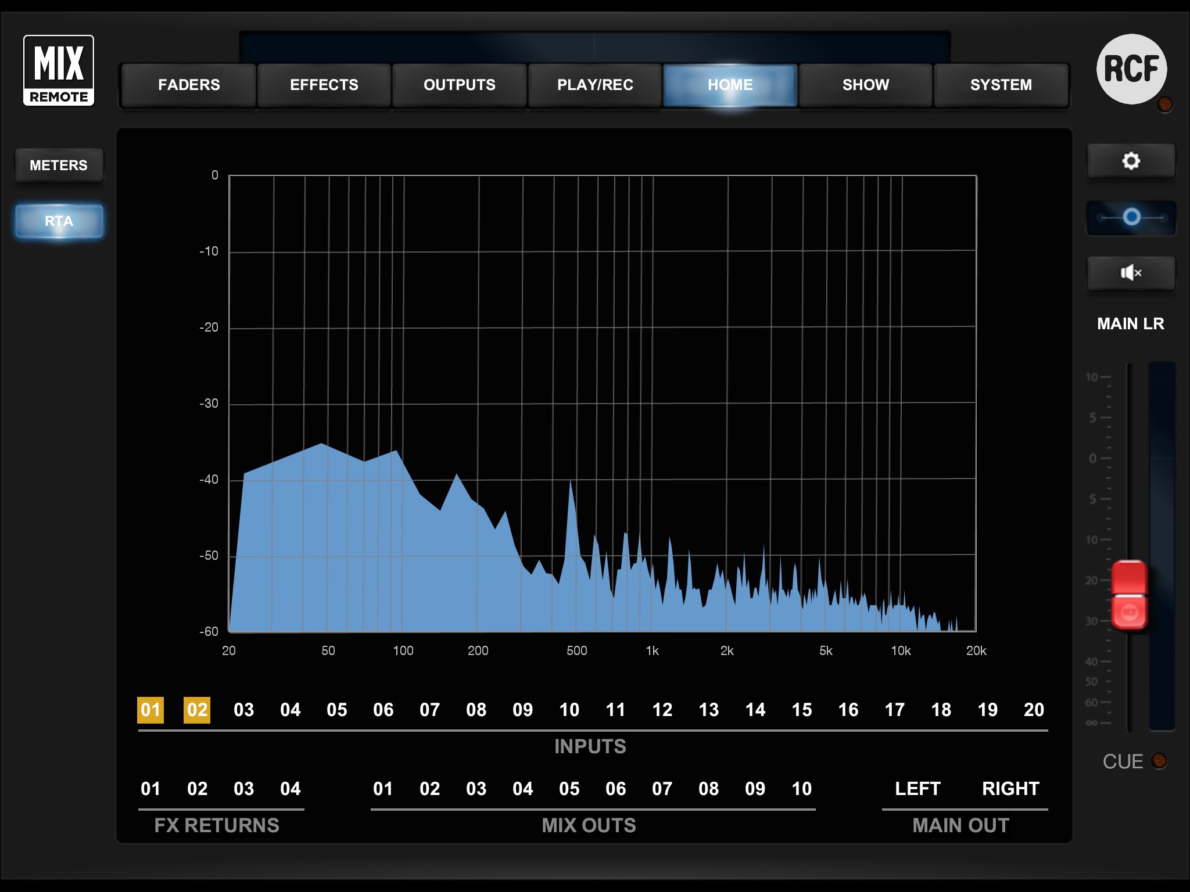Screen dimensions: 1190x892
Task: Go to the SYSTEM tab
Action: (x=1001, y=85)
